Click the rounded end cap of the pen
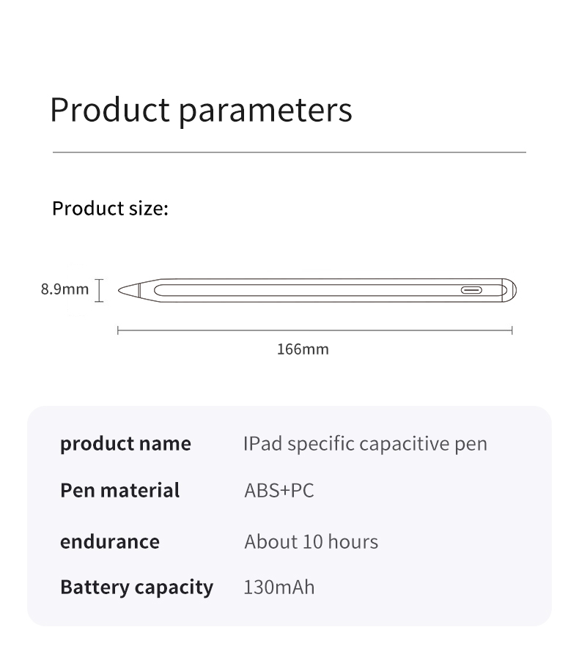 click(x=509, y=290)
